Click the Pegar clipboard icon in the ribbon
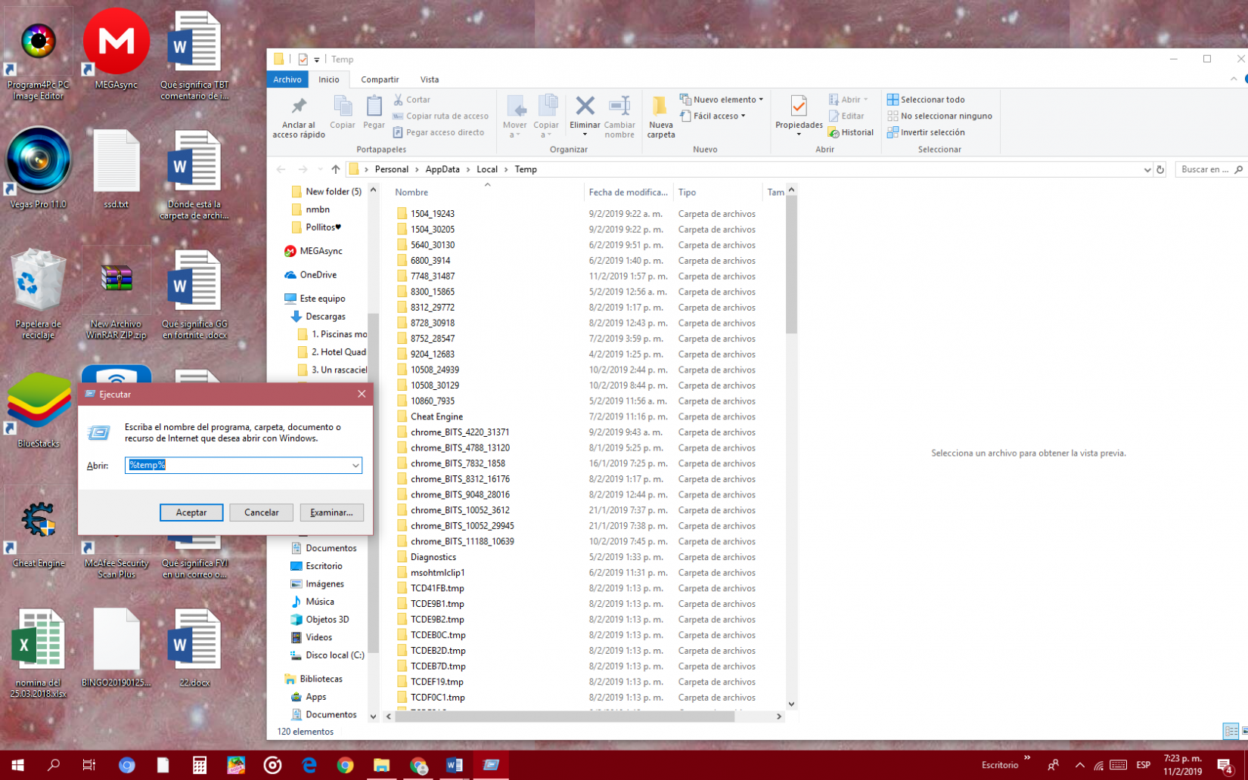 374,107
